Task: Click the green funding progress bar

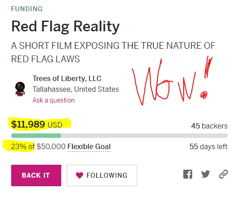Action: (36, 136)
